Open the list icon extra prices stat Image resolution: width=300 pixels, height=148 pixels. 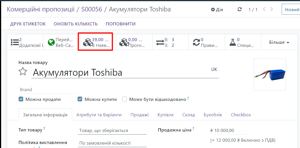[25, 42]
